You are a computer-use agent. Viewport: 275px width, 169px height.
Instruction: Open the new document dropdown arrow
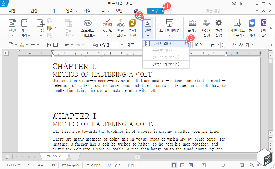(x=16, y=45)
